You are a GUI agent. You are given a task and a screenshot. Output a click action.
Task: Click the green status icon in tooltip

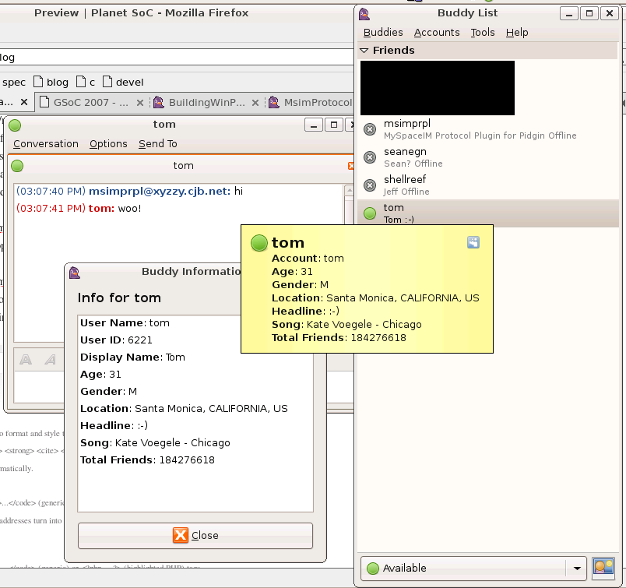258,243
